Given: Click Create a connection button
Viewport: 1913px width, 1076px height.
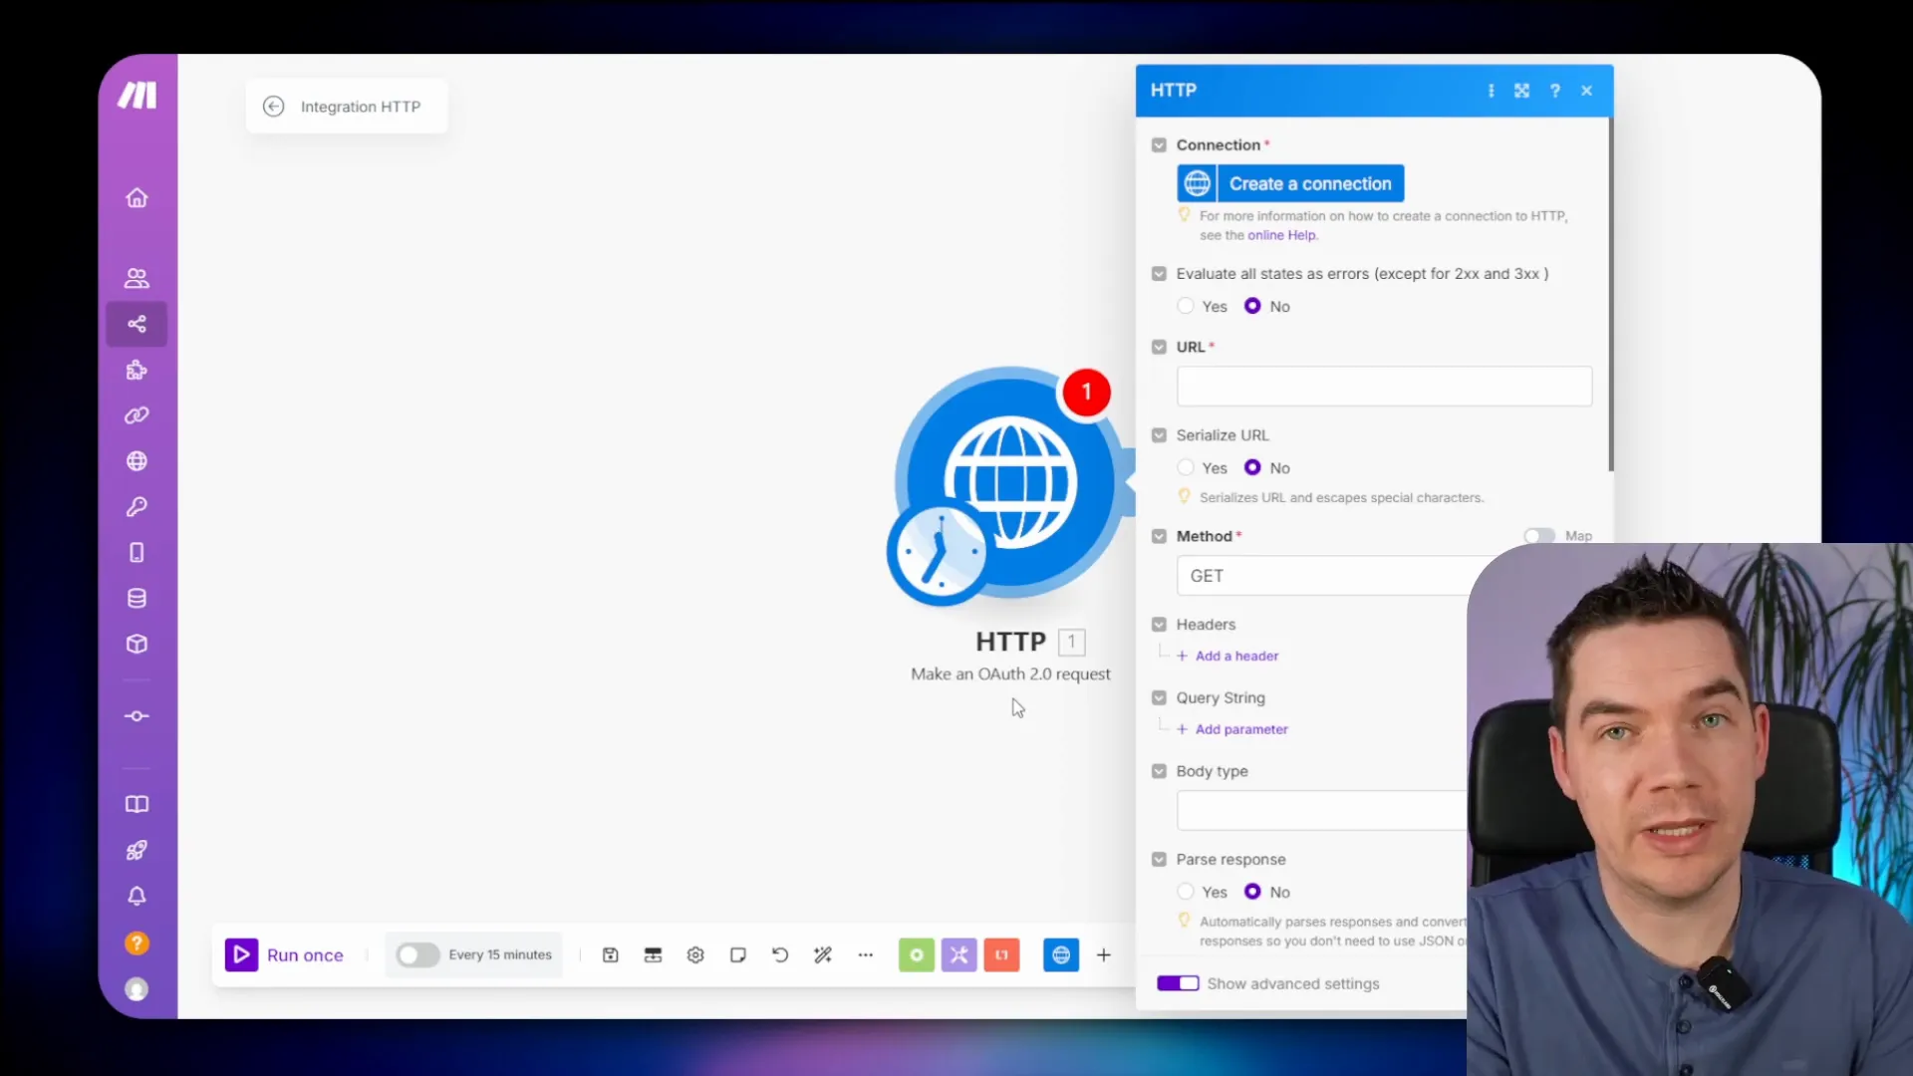Looking at the screenshot, I should pyautogui.click(x=1291, y=183).
